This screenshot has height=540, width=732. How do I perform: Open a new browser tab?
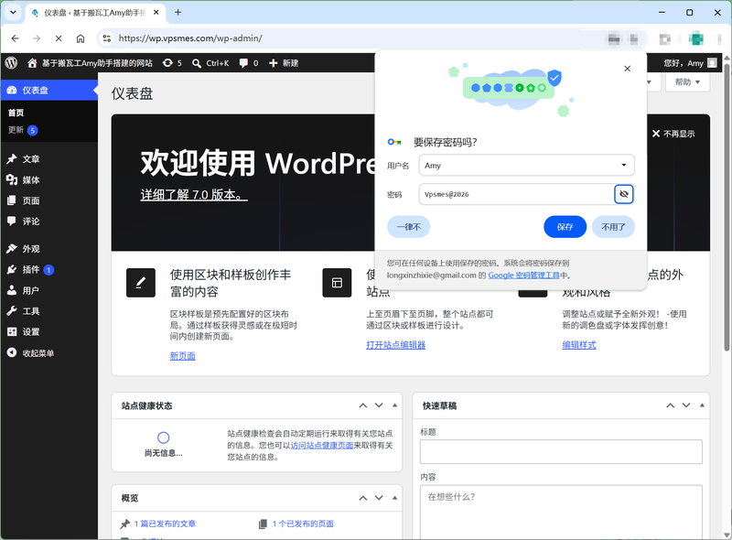click(x=178, y=13)
